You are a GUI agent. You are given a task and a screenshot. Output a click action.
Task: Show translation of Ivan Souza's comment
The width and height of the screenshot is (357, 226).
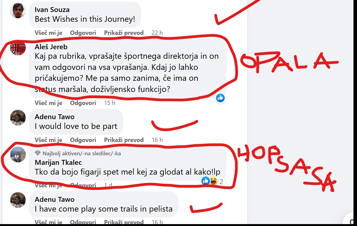pyautogui.click(x=124, y=33)
